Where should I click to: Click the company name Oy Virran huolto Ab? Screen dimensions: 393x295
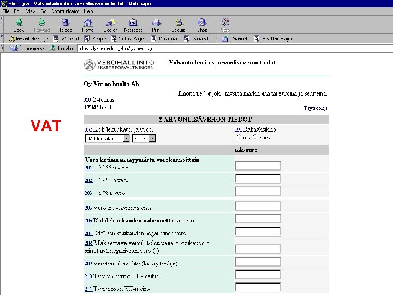111,84
